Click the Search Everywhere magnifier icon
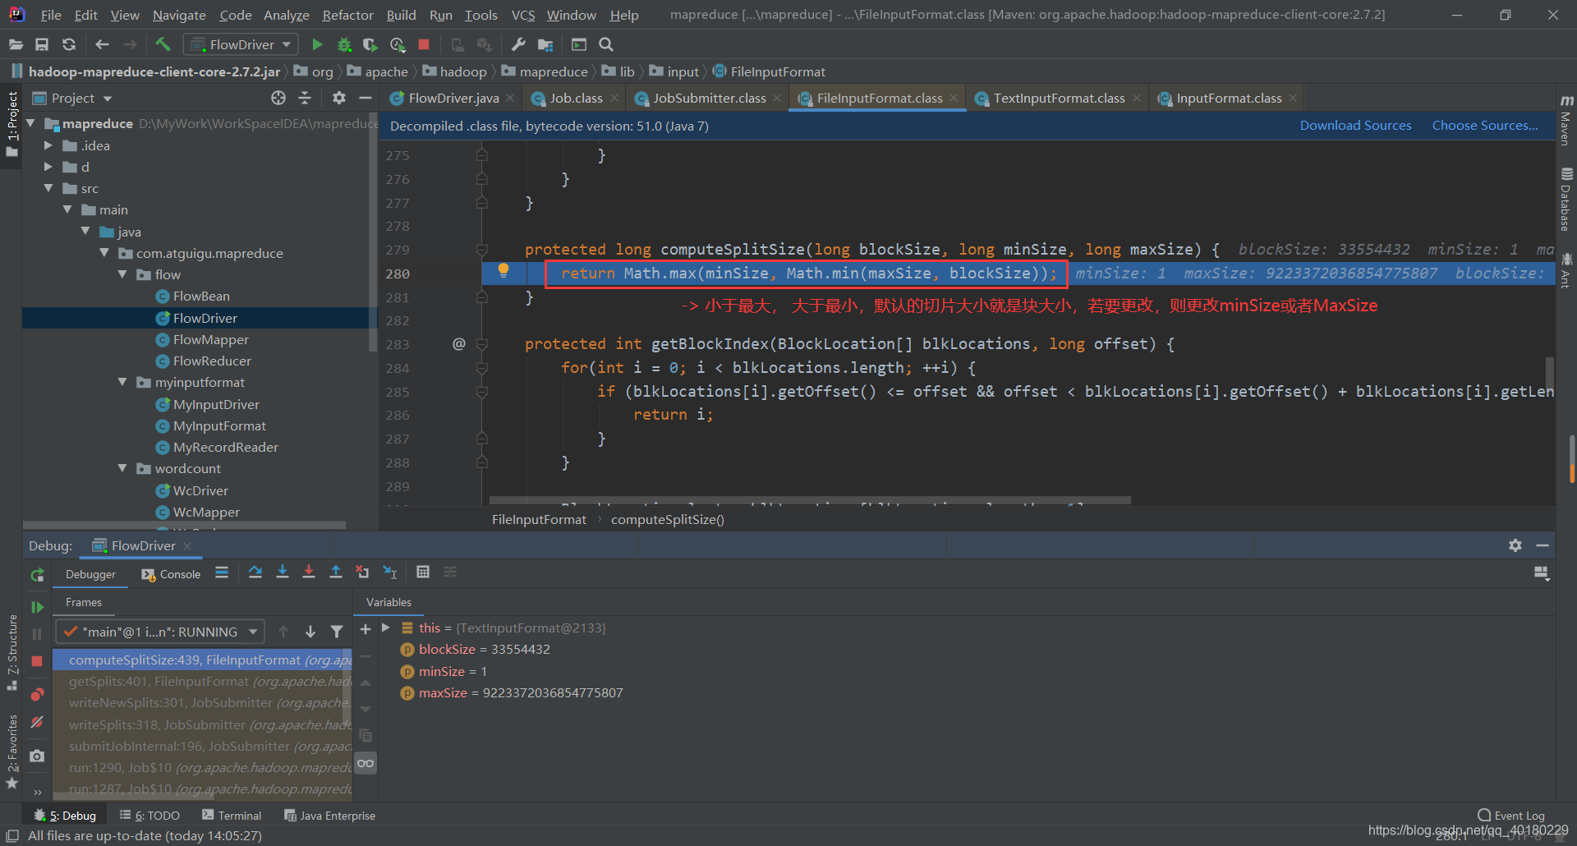The image size is (1577, 846). pyautogui.click(x=606, y=44)
